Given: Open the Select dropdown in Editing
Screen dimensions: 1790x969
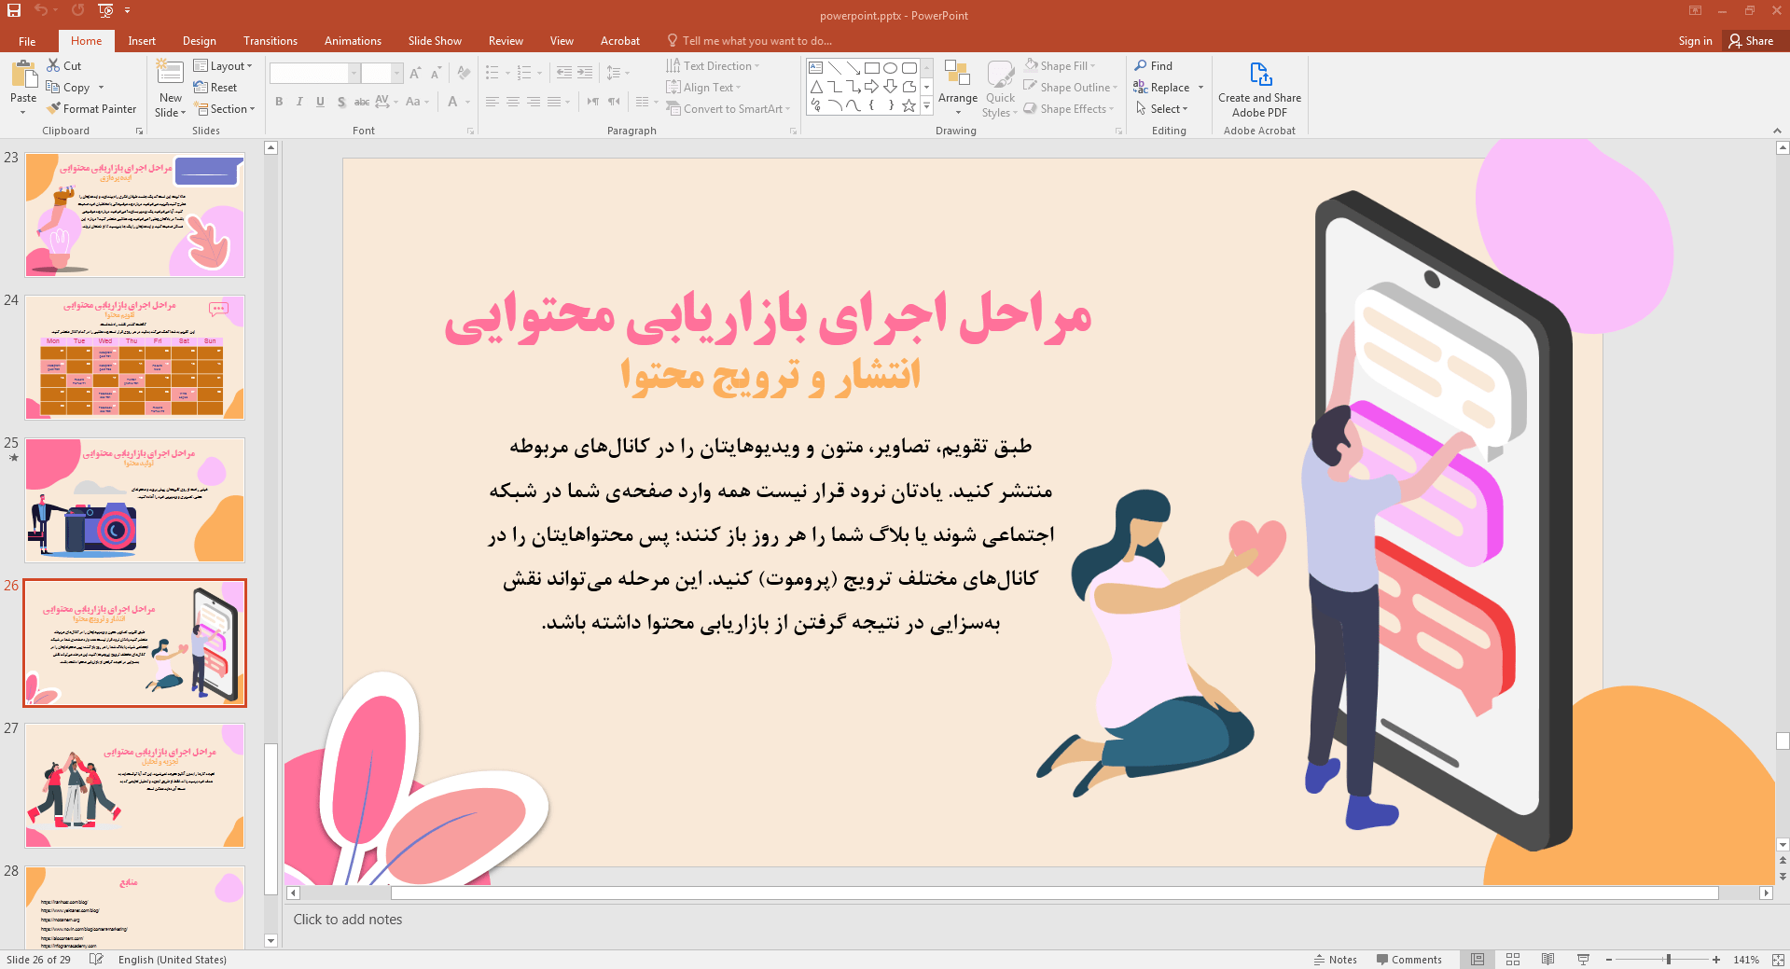Looking at the screenshot, I should (x=1161, y=109).
